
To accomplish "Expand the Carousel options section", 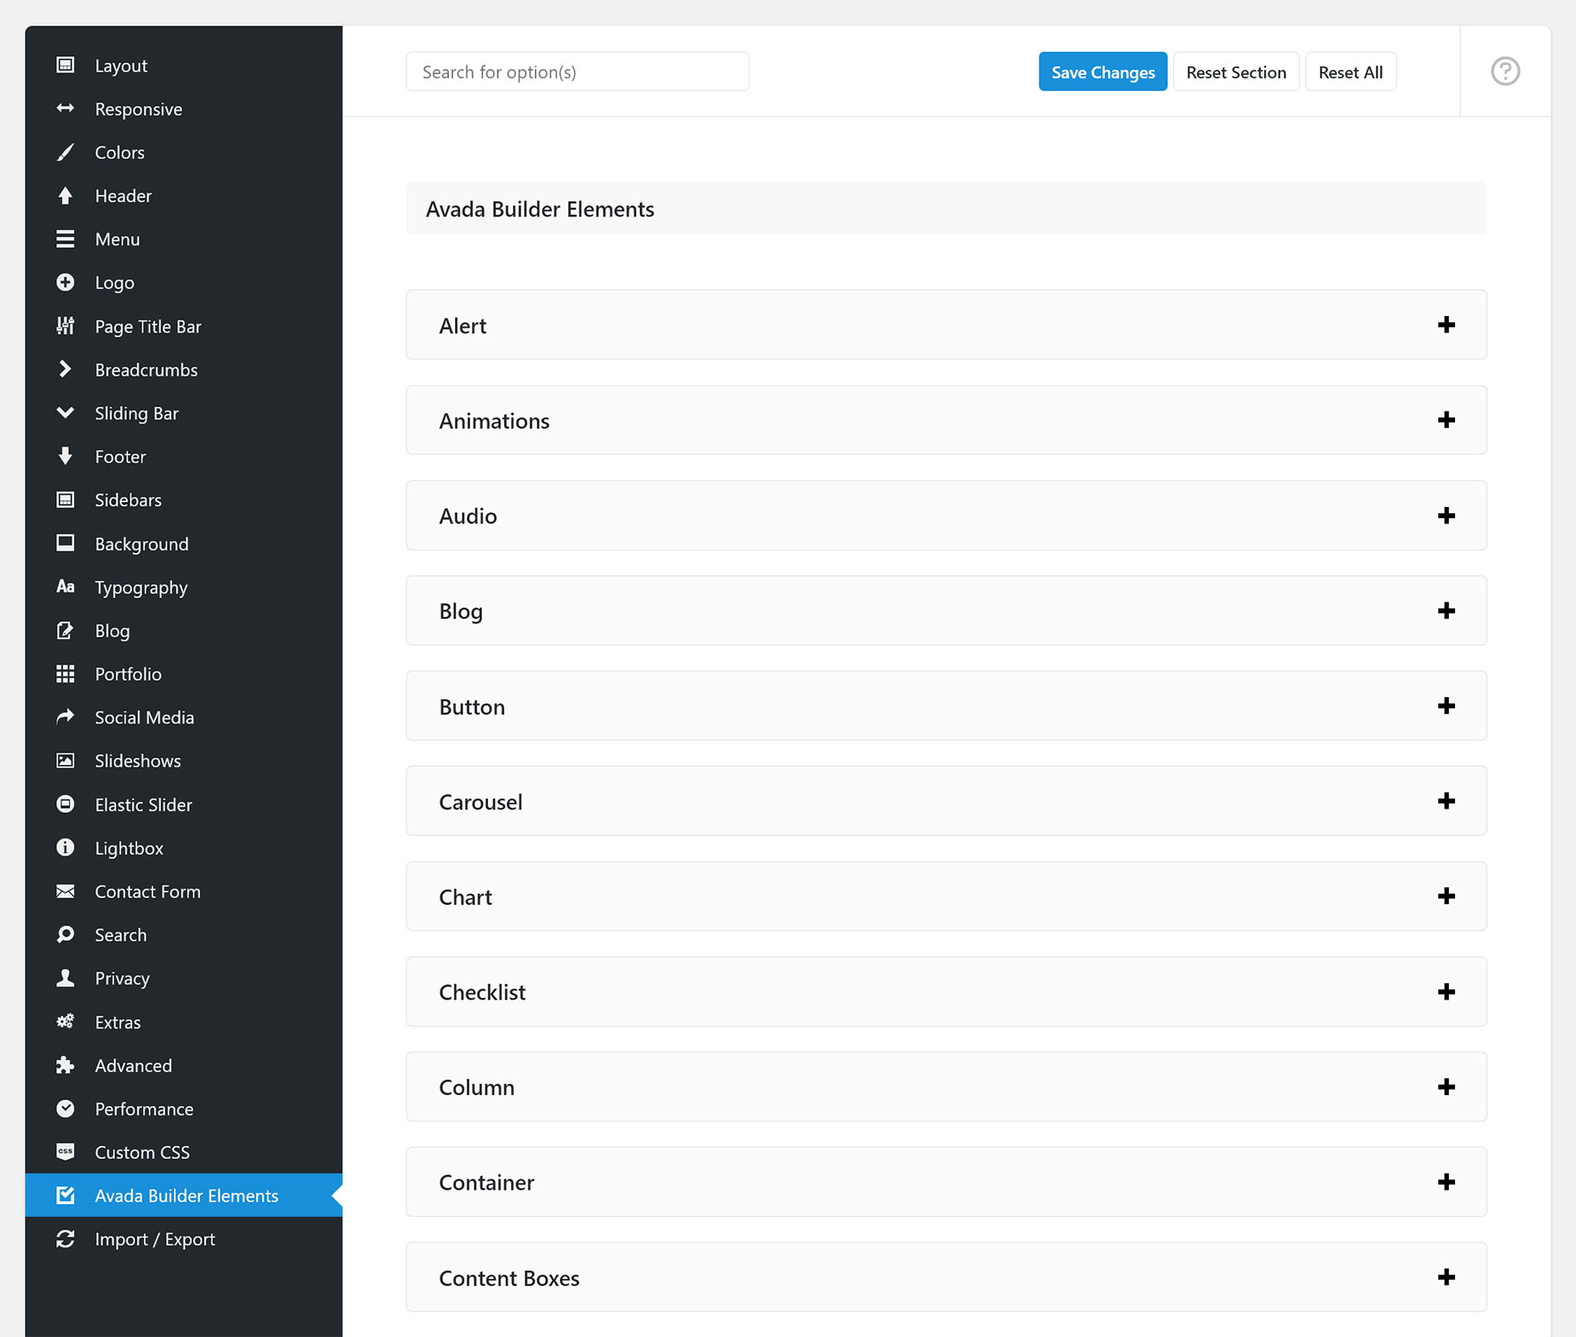I will (946, 801).
